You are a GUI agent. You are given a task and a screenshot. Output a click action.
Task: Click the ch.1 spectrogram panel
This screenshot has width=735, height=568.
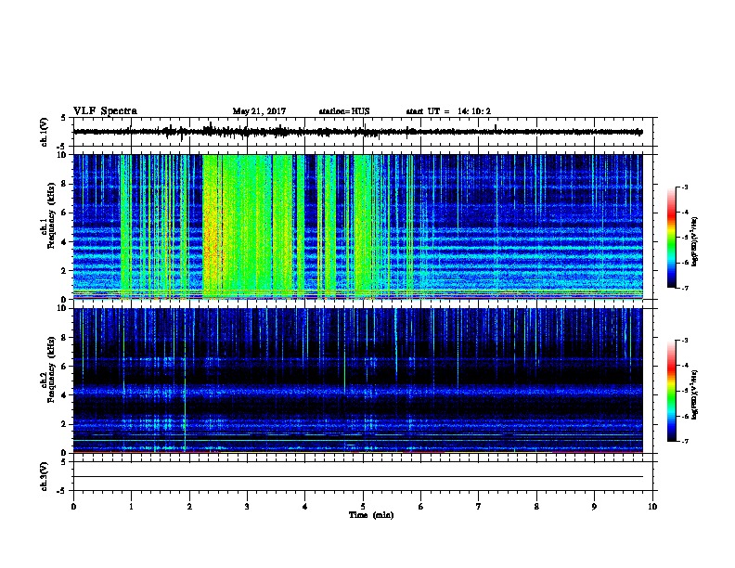[x=357, y=226]
